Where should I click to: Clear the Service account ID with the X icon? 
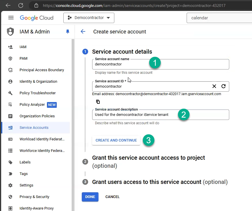pos(214,86)
